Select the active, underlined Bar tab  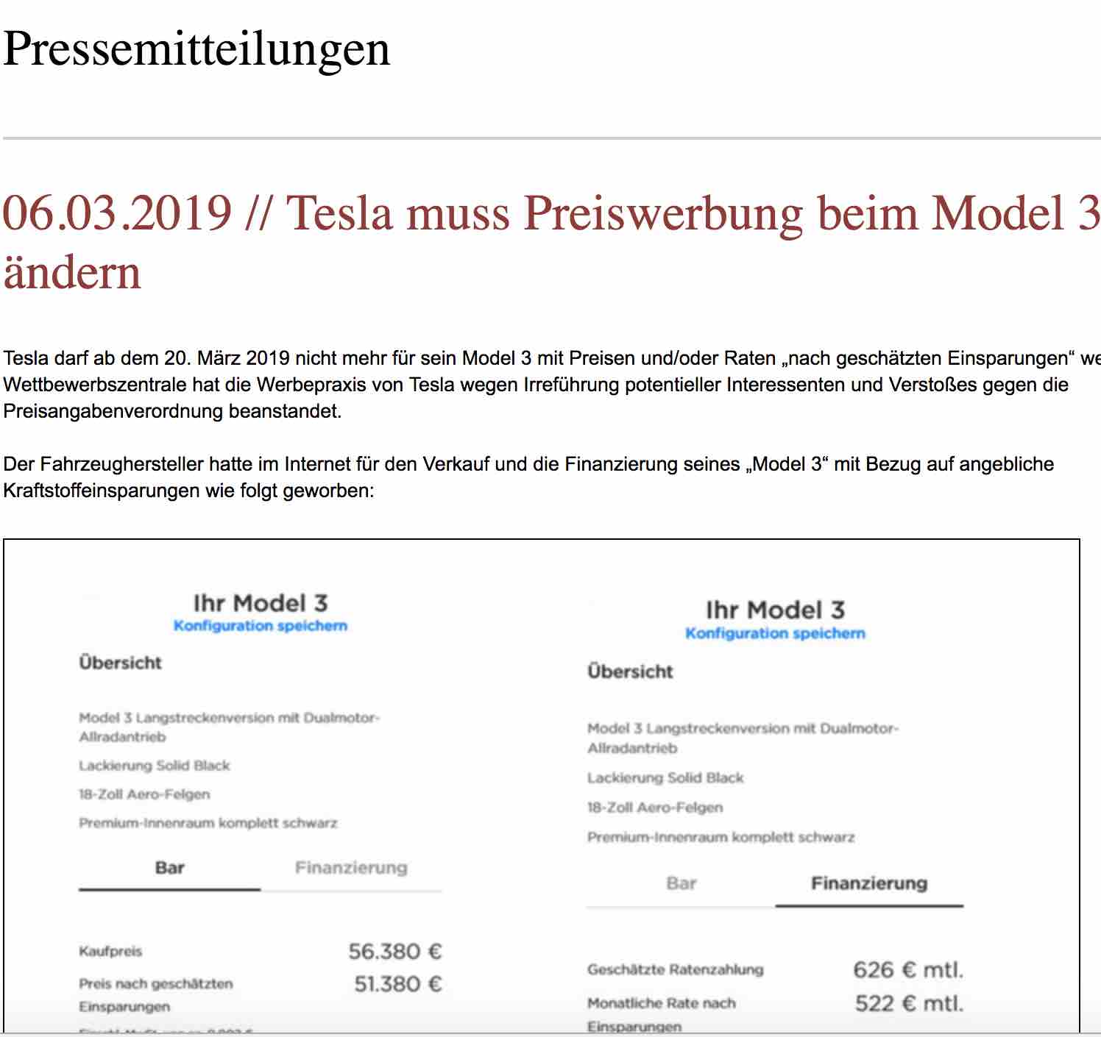click(x=169, y=868)
